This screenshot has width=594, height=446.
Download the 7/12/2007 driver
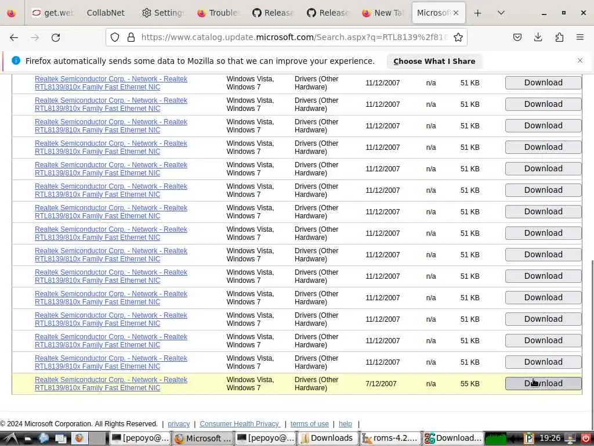point(543,383)
